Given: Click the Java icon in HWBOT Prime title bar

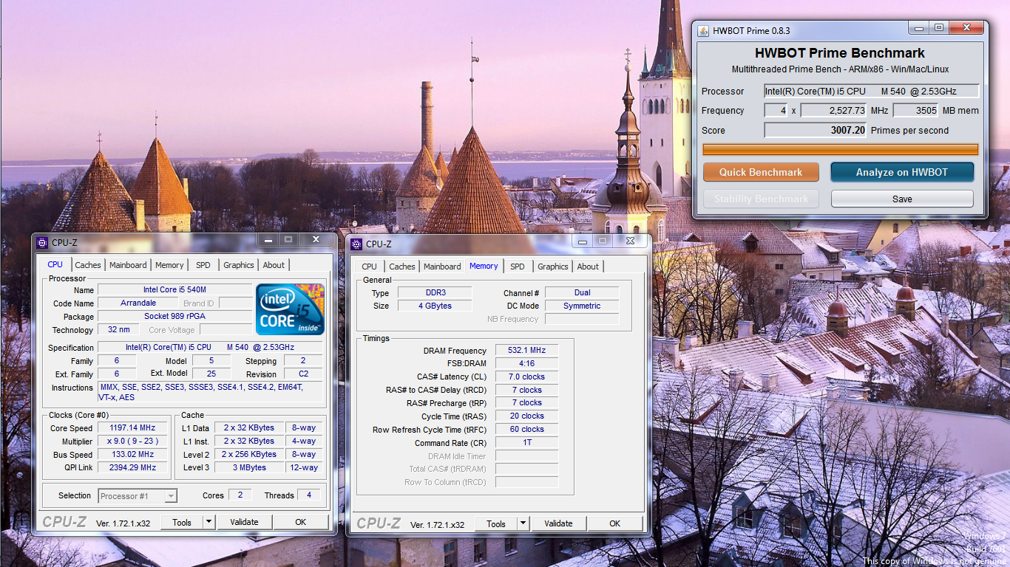Looking at the screenshot, I should (703, 30).
